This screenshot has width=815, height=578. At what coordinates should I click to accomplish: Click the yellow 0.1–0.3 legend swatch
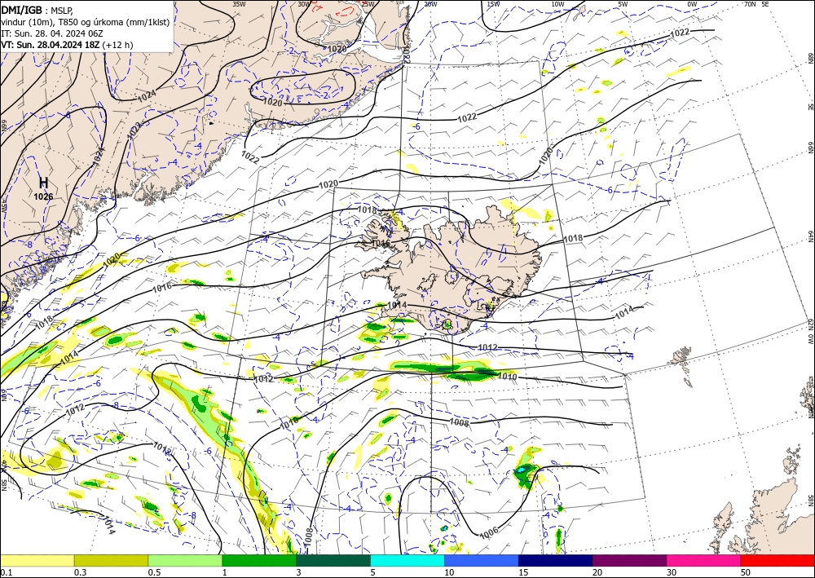tap(37, 560)
